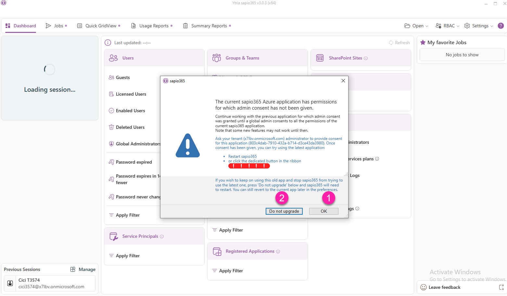Click the SharePoint Sites card icon
The width and height of the screenshot is (507, 296).
click(320, 58)
